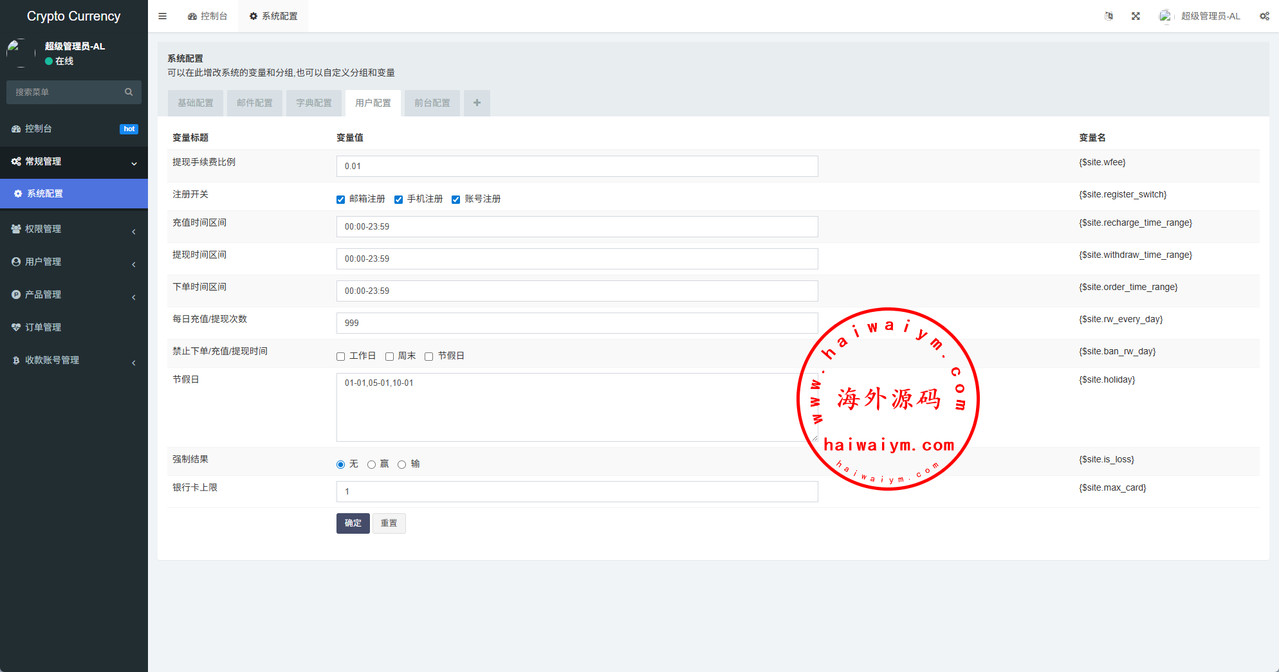This screenshot has height=672, width=1279.
Task: Click the language switch icon in header
Action: pos(1109,16)
